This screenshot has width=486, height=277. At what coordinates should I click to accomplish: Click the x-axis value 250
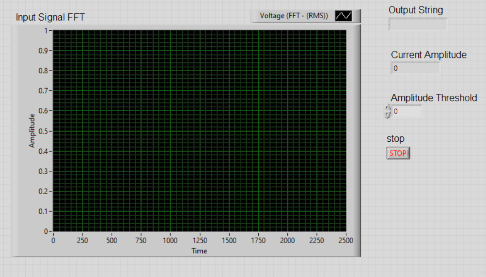pos(83,240)
